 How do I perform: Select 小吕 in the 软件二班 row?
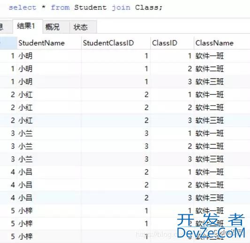25,185
